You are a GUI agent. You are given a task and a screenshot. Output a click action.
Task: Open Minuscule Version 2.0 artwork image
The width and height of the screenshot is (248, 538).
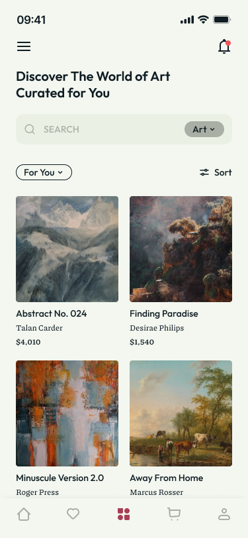point(67,413)
